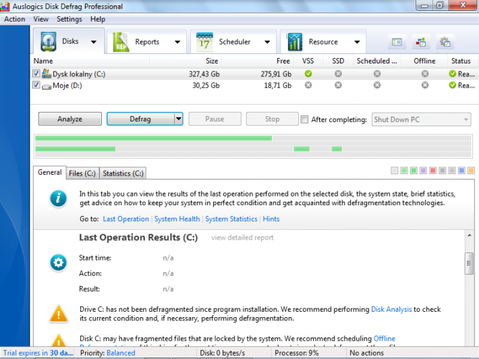The height and width of the screenshot is (359, 479).
Task: Click the green Ready status icon for C:
Action: [x=453, y=74]
